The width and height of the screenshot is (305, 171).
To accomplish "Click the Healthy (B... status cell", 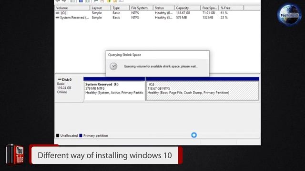I will [163, 13].
